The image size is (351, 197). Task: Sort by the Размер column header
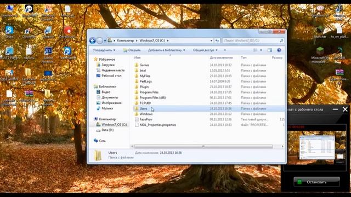[277, 57]
